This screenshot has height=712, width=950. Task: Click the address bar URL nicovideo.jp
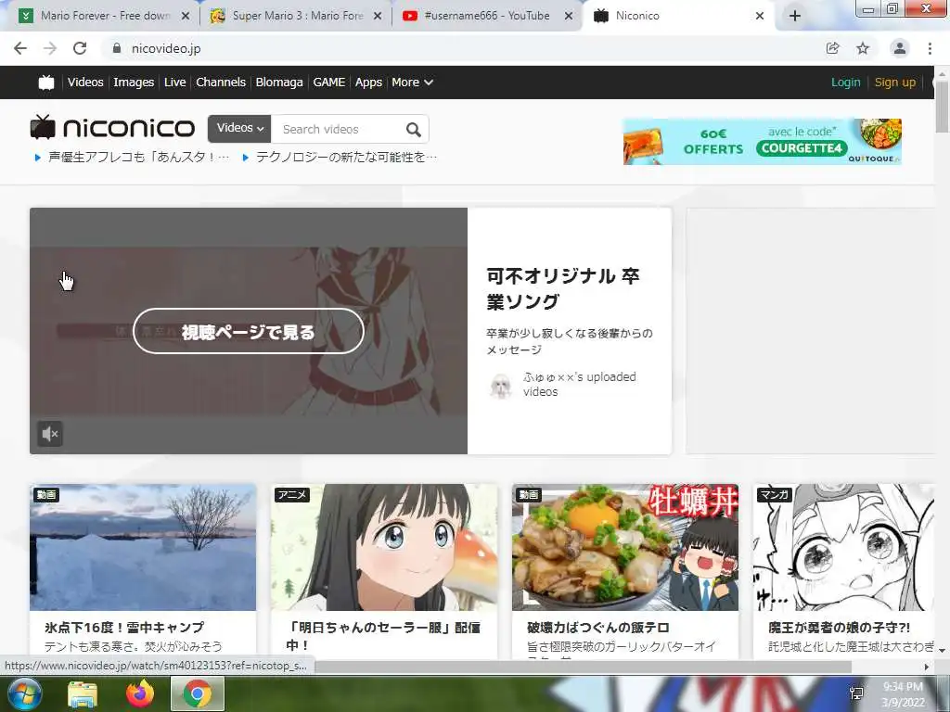[x=166, y=48]
